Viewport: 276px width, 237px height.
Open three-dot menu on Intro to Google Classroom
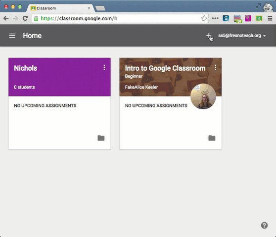[x=215, y=67]
